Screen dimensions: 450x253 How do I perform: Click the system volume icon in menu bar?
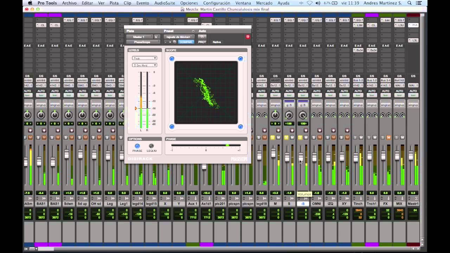(x=318, y=3)
